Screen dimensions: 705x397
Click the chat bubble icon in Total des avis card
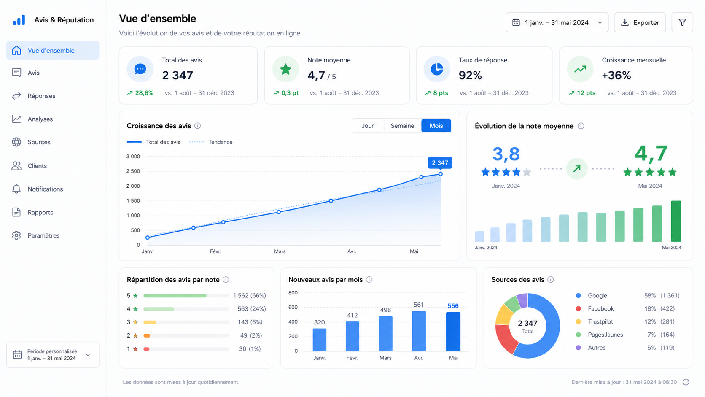(x=140, y=69)
